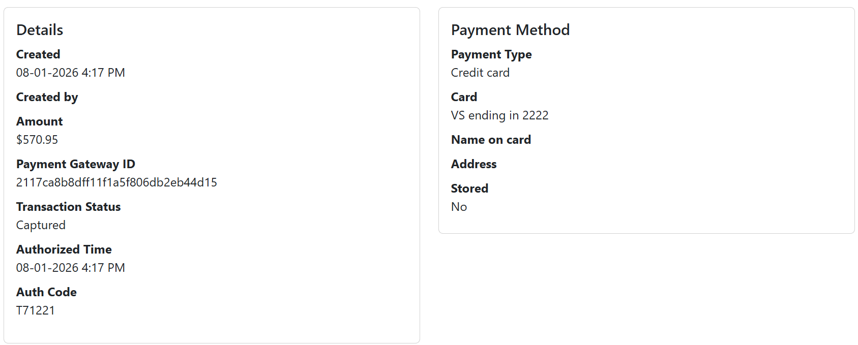858x345 pixels.
Task: Click the Name on card label
Action: click(x=491, y=140)
